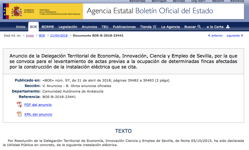249x150 pixels.
Task: Go to the siguiente document
Action: click(x=233, y=36)
